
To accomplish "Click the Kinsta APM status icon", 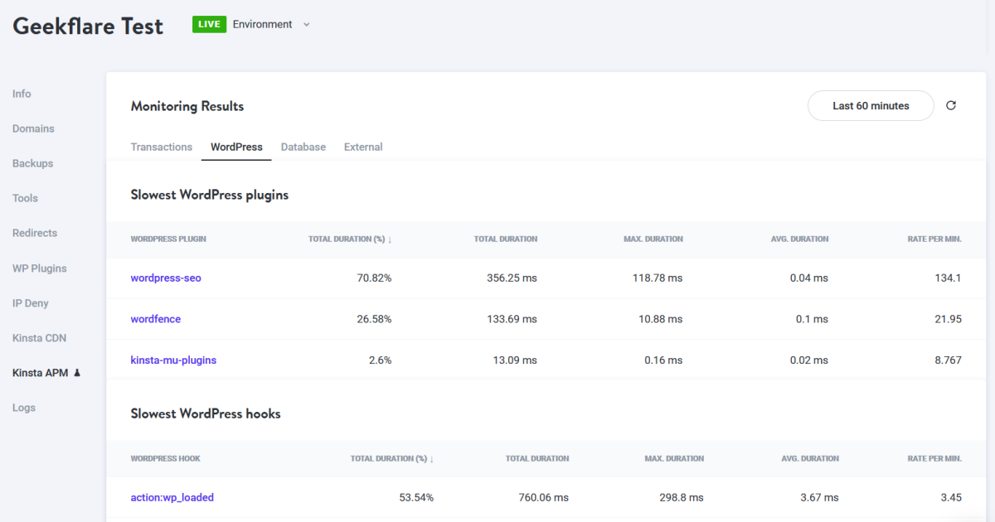I will coord(76,373).
